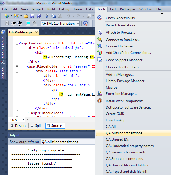The height and width of the screenshot is (175, 171).
Task: Click the Undo arrow icon
Action: tap(68, 16)
